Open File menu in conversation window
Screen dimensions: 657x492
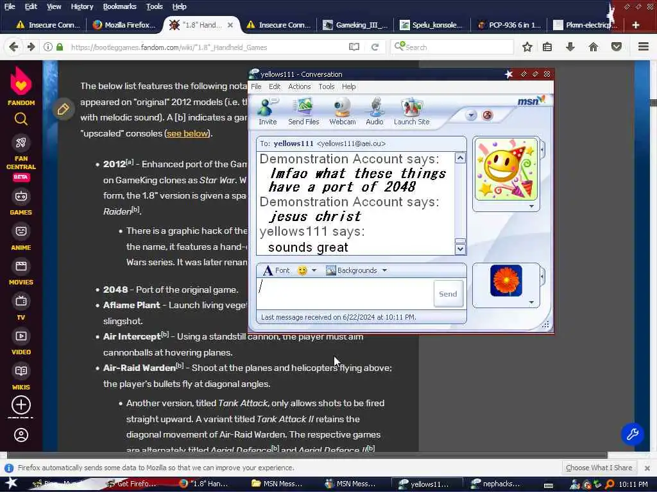256,86
